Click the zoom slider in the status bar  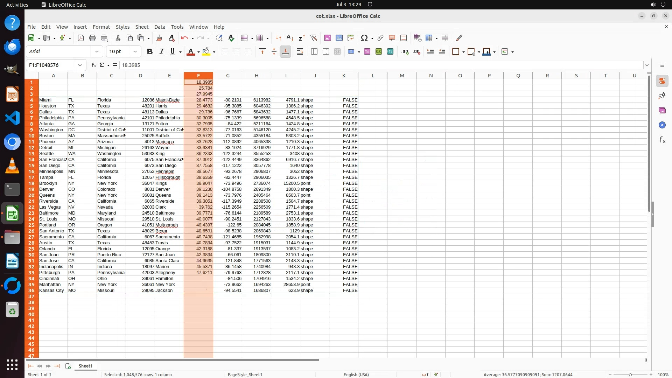click(630, 375)
